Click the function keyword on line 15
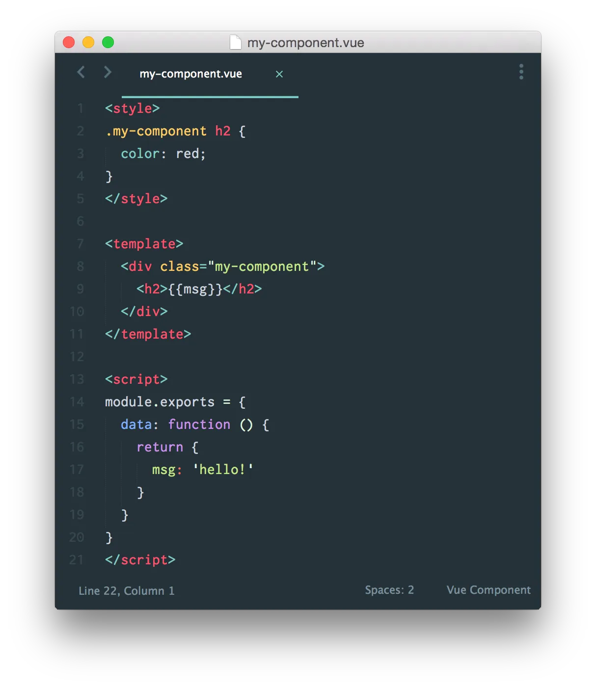This screenshot has width=596, height=688. tap(199, 424)
